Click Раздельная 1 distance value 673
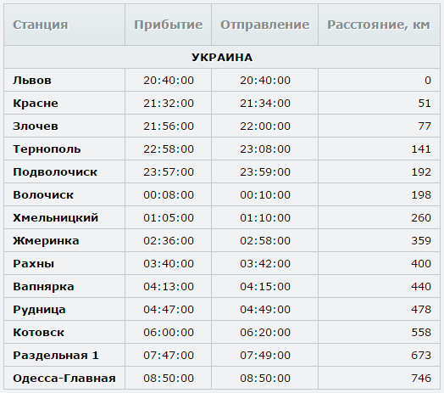 pos(421,356)
